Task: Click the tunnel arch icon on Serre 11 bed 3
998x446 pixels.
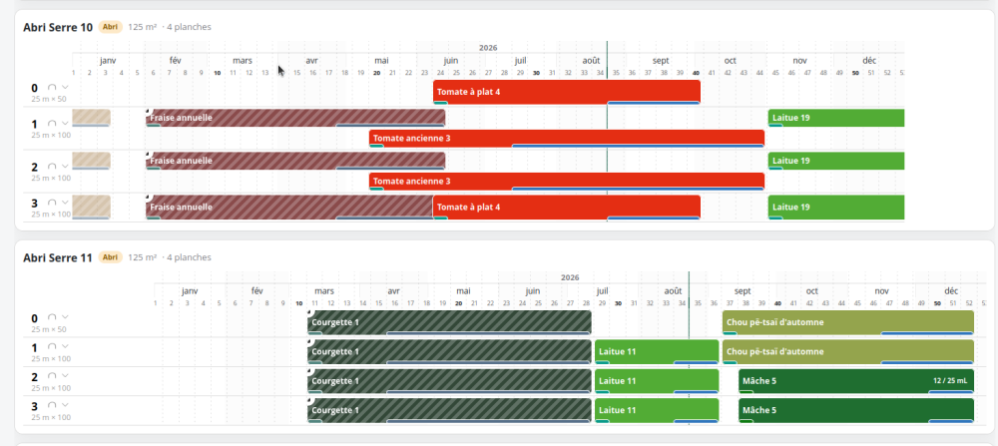Action: (x=52, y=405)
